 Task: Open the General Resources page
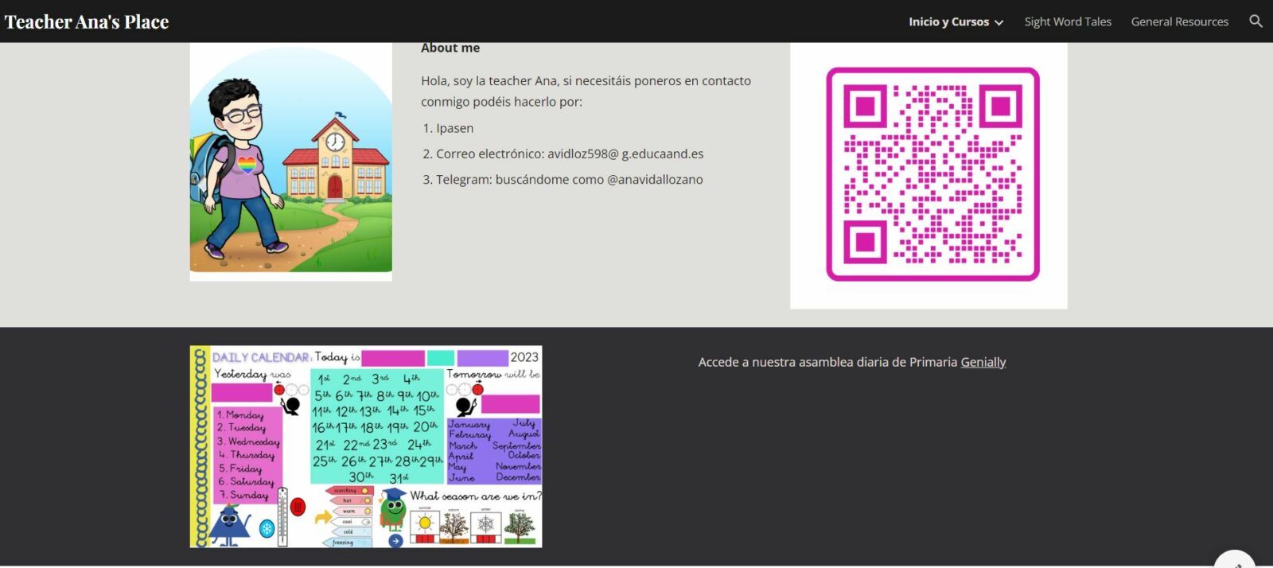[x=1180, y=21]
